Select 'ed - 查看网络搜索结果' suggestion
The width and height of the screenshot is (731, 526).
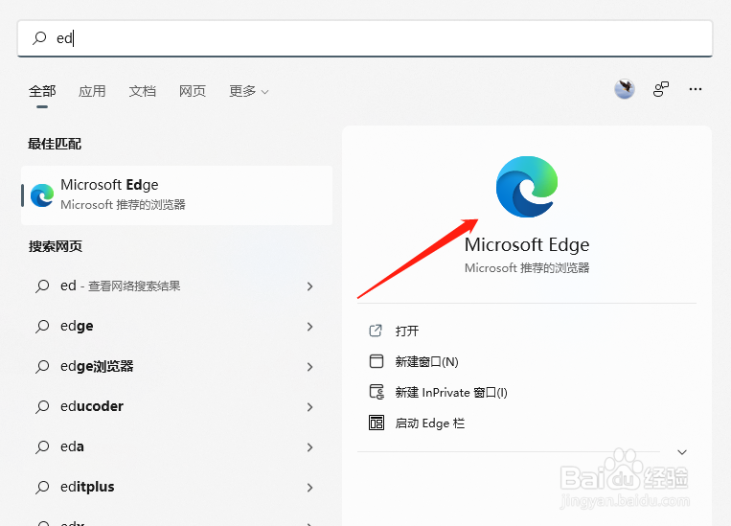tap(176, 286)
